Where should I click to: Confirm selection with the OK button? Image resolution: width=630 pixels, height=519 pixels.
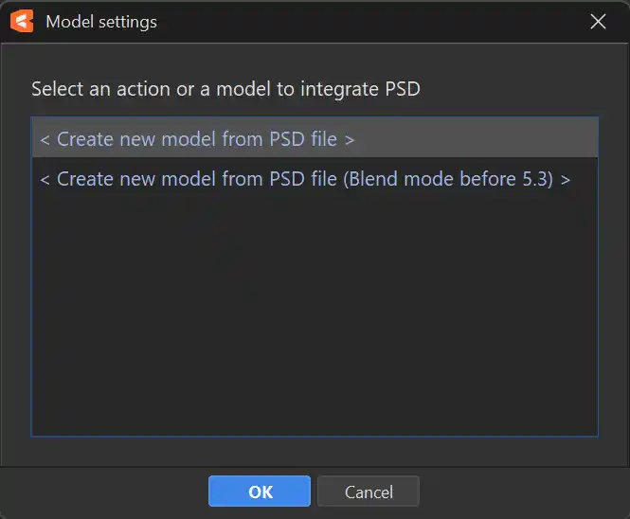click(x=260, y=492)
